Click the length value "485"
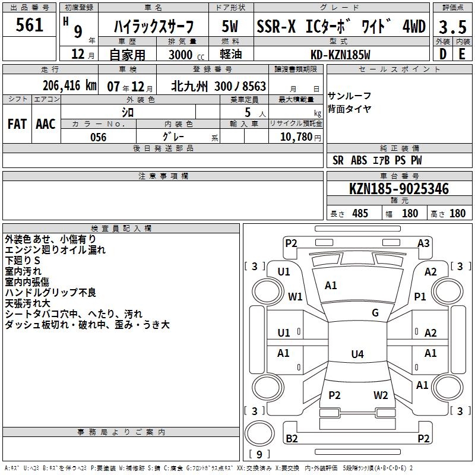 coord(360,213)
